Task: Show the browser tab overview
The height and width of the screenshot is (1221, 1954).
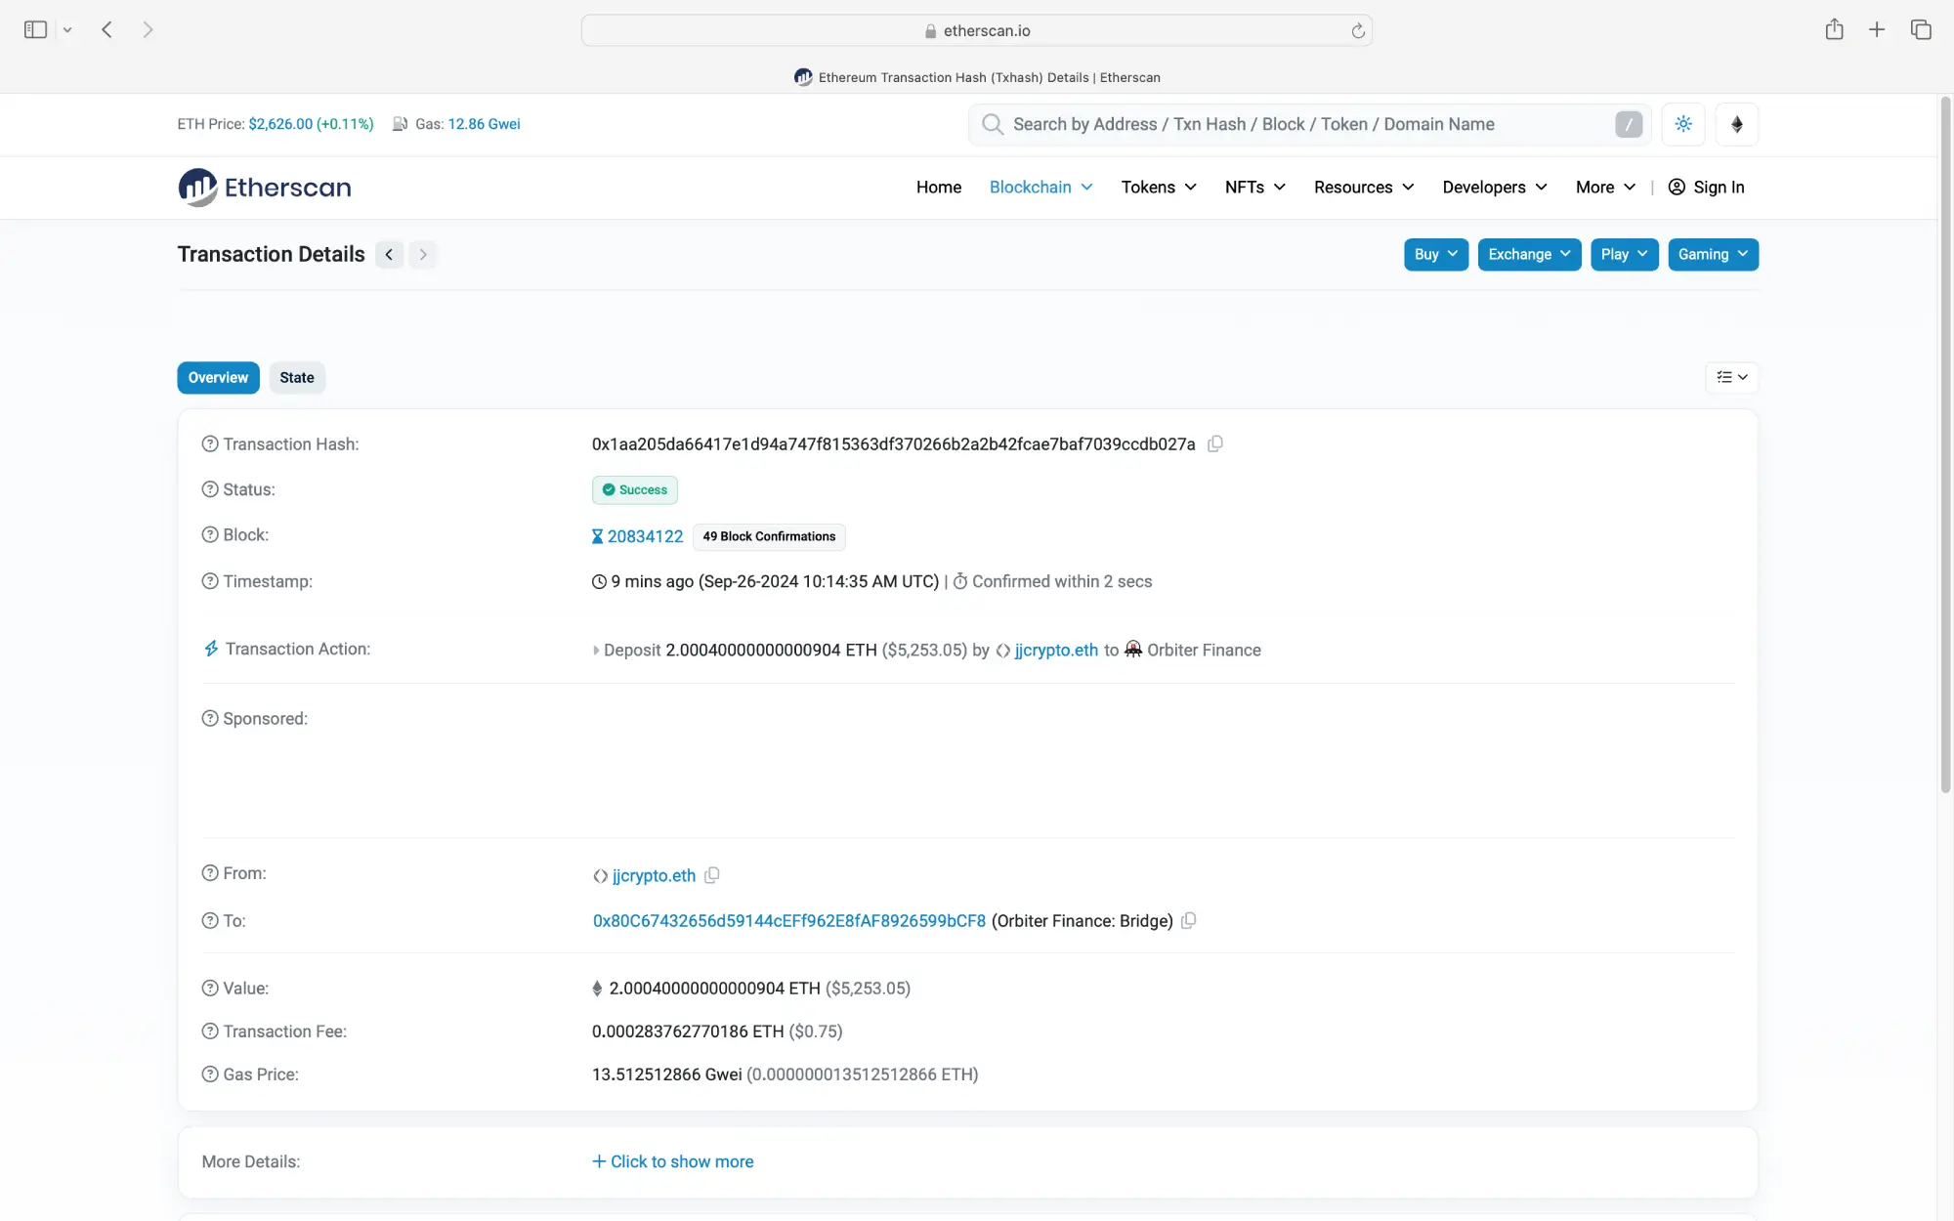Action: click(1921, 29)
